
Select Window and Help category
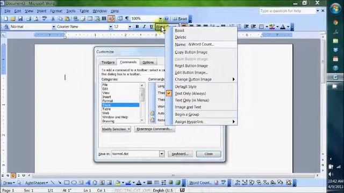click(120, 117)
